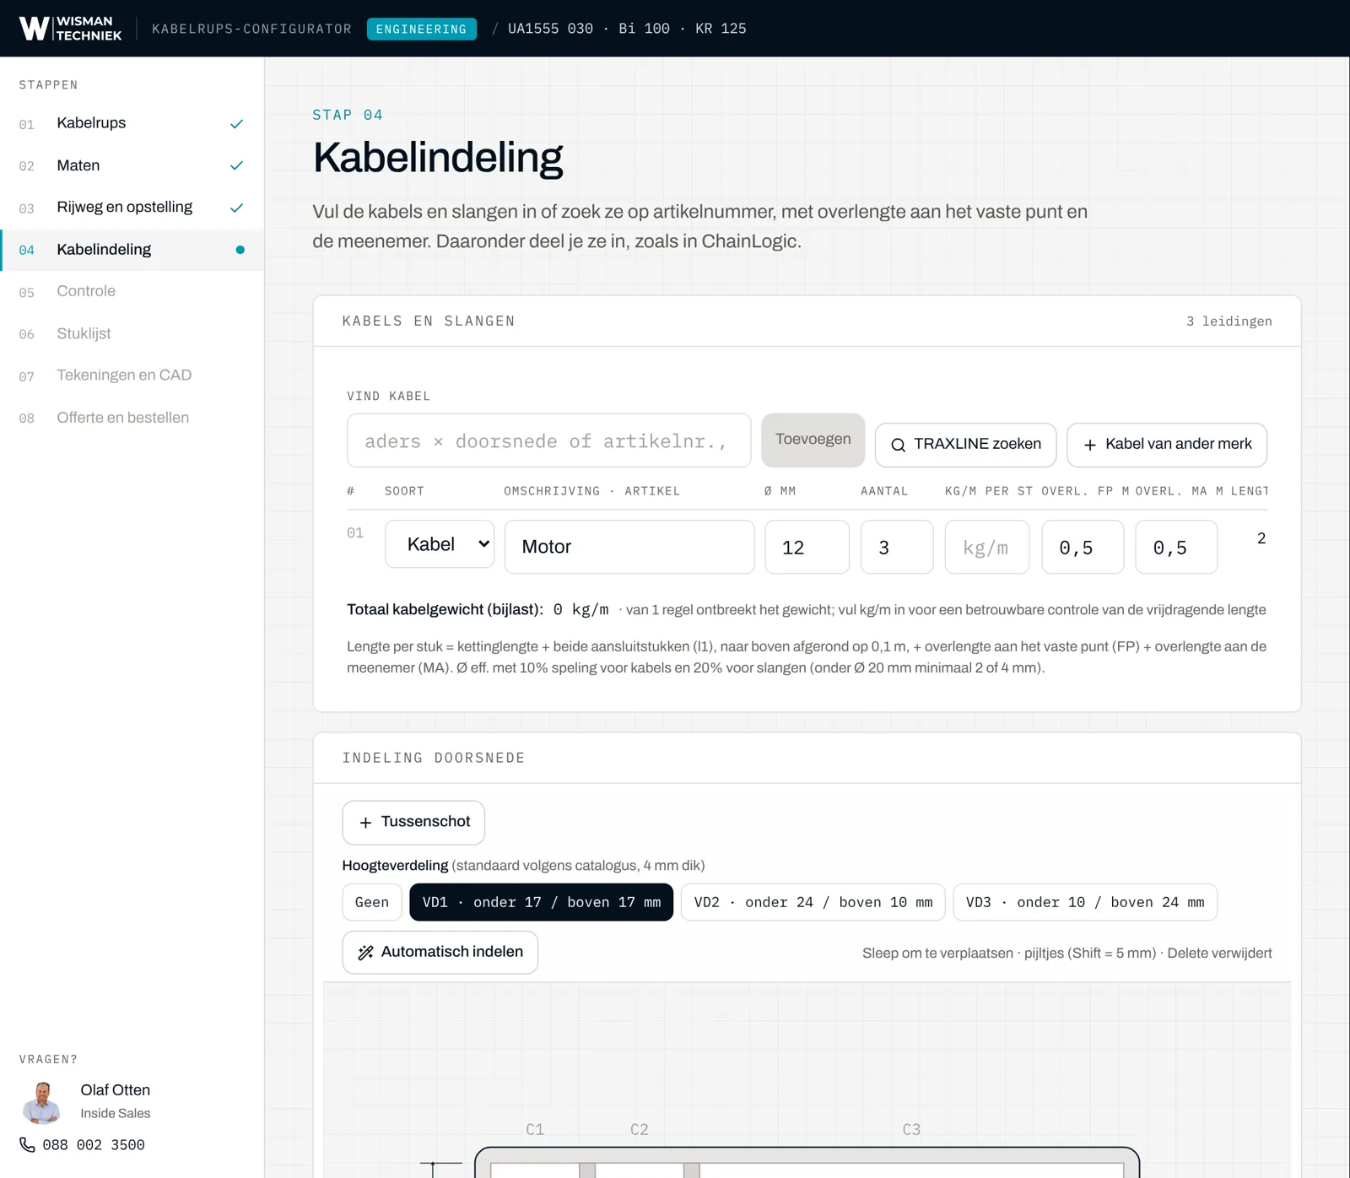Click the header text UA1555 030 · Bi 100 · KR 125
1350x1178 pixels.
(627, 29)
